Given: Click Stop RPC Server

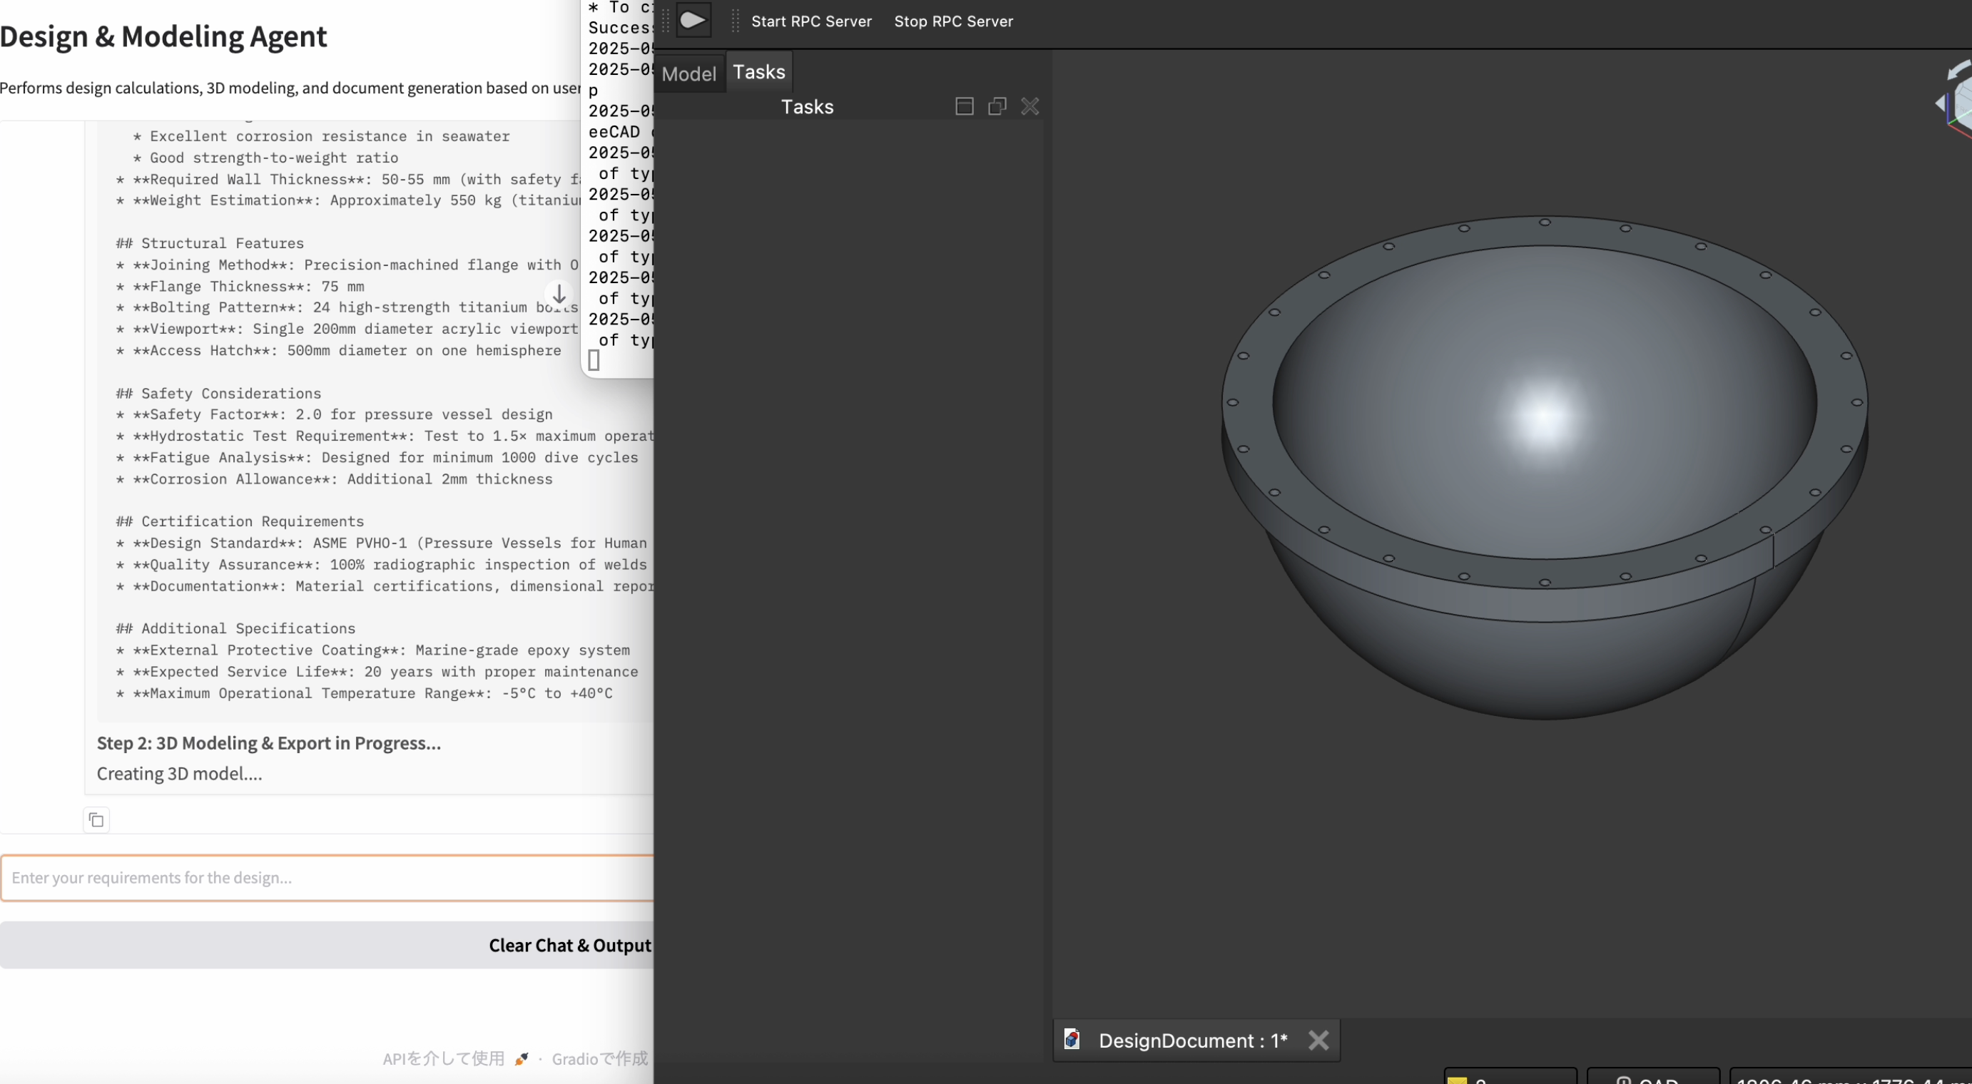Looking at the screenshot, I should [x=953, y=21].
